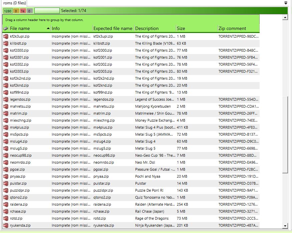
Task: Click the 'Pochi and Nyaa' description
Action: click(148, 176)
